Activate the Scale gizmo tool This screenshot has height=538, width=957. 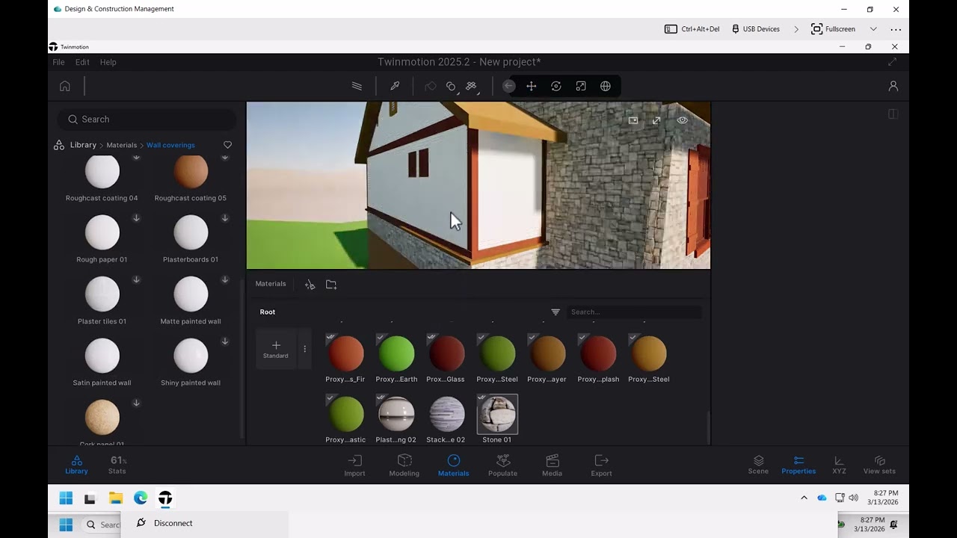581,86
